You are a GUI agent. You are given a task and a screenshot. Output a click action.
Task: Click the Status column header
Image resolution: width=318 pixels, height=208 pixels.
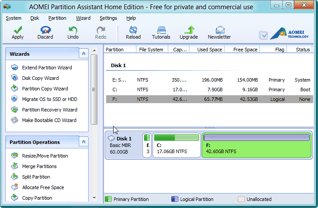(x=300, y=50)
